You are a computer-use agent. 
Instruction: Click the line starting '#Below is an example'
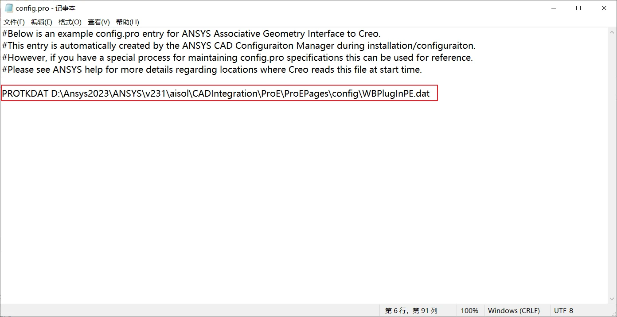pos(191,34)
